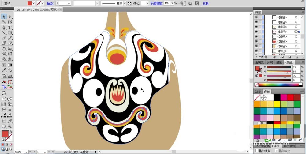Select the Type tool

[x=10, y=28]
